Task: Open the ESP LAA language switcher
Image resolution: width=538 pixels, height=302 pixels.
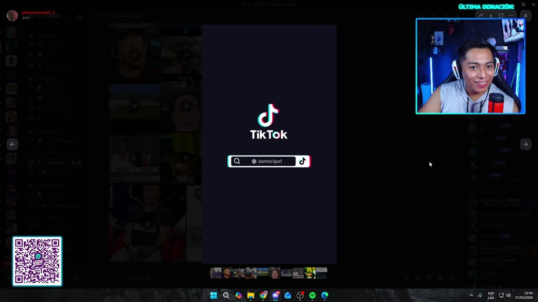Action: click(x=491, y=295)
